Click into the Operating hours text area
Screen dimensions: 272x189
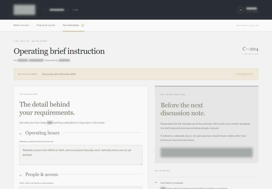pos(81,155)
